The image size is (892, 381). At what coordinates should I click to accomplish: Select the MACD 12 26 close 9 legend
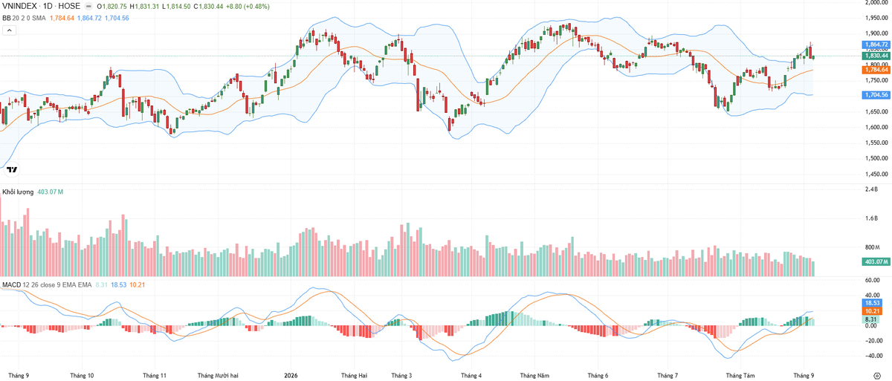(47, 284)
